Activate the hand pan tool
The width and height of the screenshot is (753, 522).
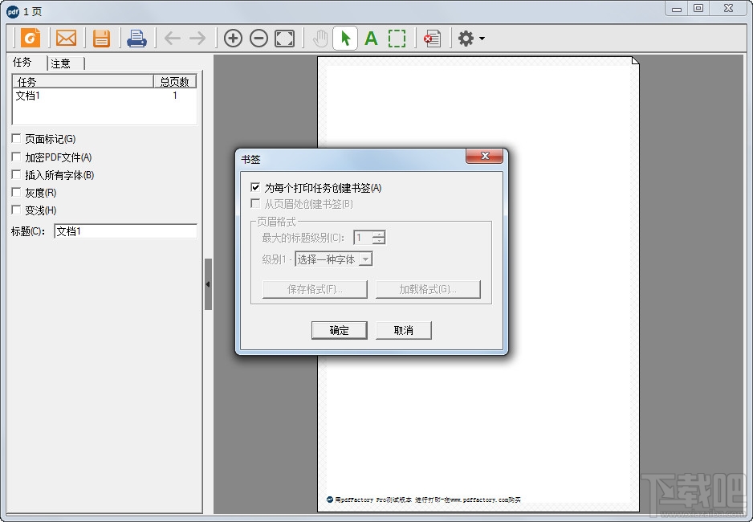pyautogui.click(x=320, y=38)
